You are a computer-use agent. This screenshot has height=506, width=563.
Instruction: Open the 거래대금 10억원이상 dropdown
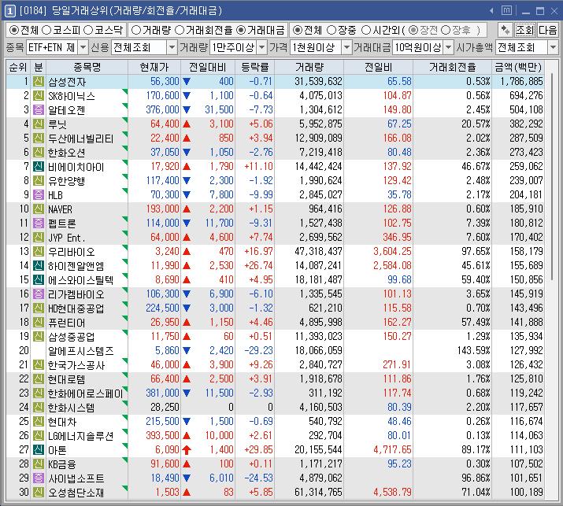coord(449,47)
